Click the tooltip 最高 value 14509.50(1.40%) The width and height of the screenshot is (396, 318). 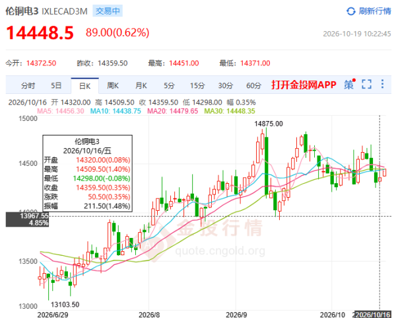tap(103, 169)
